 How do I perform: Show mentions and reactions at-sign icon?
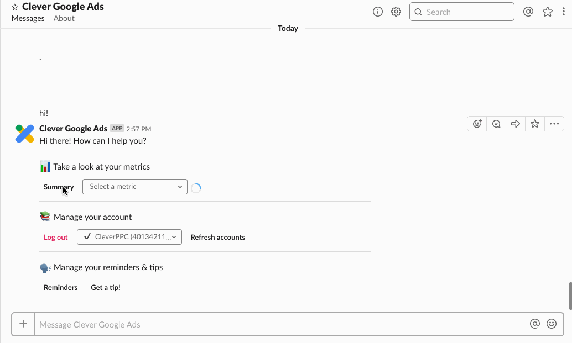[x=528, y=12]
